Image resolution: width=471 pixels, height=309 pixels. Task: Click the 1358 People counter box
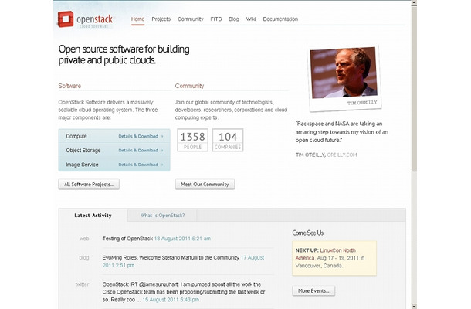192,140
